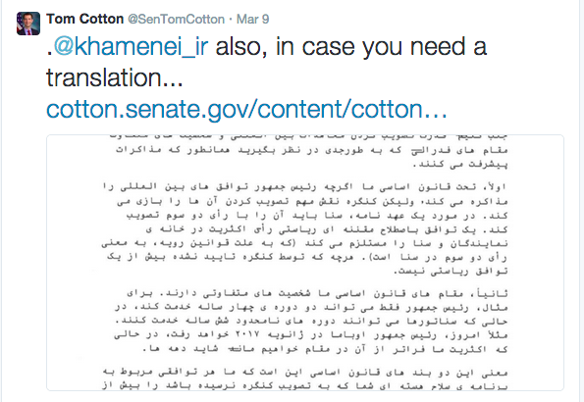
Task: Click the paragraph starting with "ثانیاً" in the image
Action: click(x=310, y=322)
